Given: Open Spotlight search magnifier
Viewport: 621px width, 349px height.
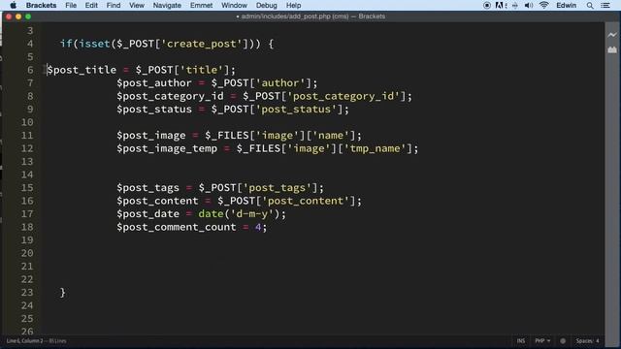Looking at the screenshot, I should (590, 5).
